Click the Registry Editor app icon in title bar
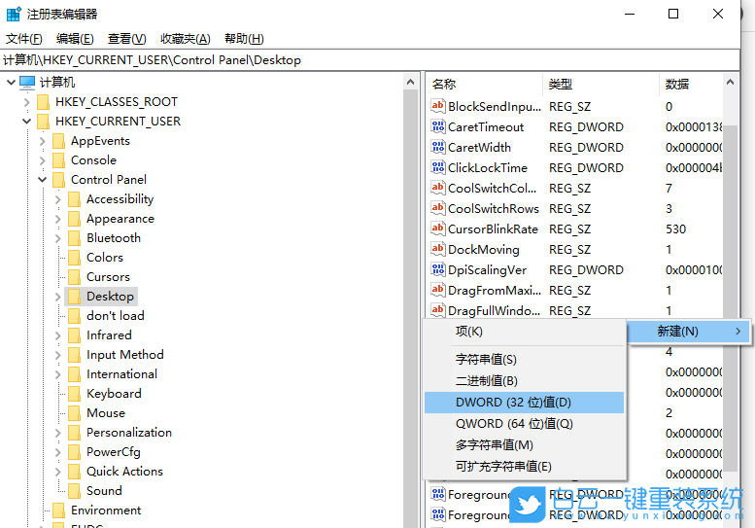 coord(14,14)
